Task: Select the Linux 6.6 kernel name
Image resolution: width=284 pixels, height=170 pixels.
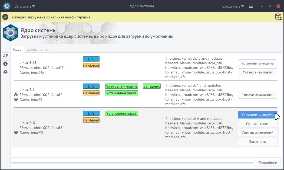Action: point(27,123)
